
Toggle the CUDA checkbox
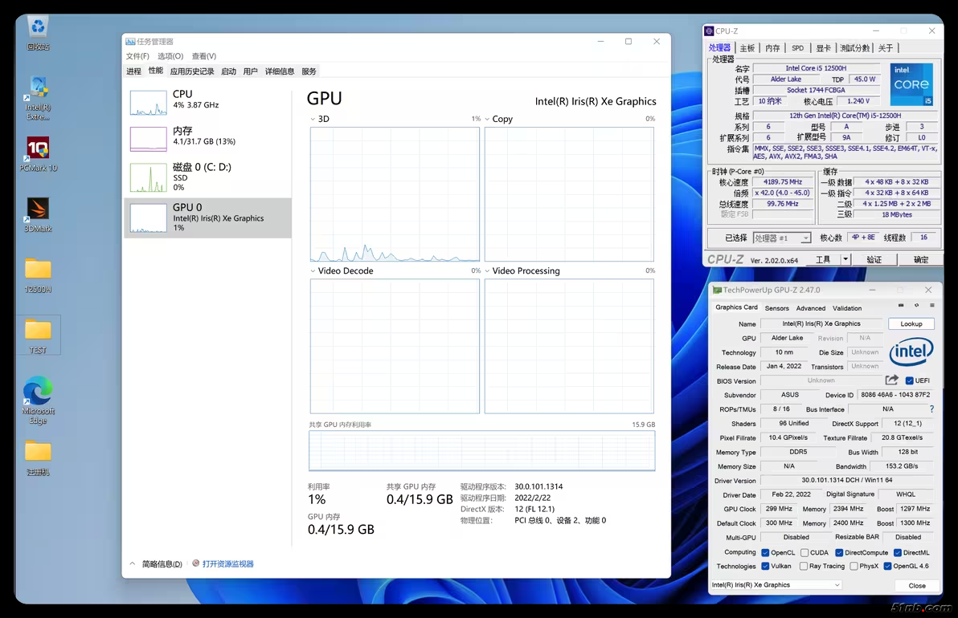tap(804, 552)
